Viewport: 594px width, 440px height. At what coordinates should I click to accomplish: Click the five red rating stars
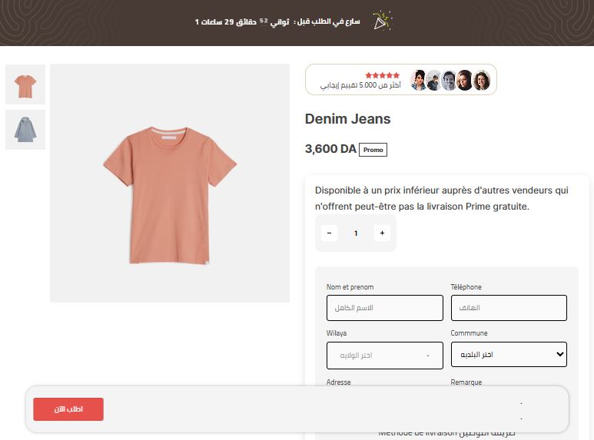click(382, 75)
